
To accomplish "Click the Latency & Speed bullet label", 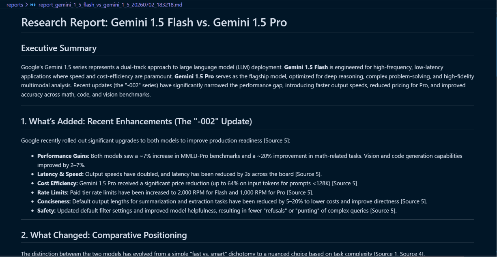I will [60, 174].
